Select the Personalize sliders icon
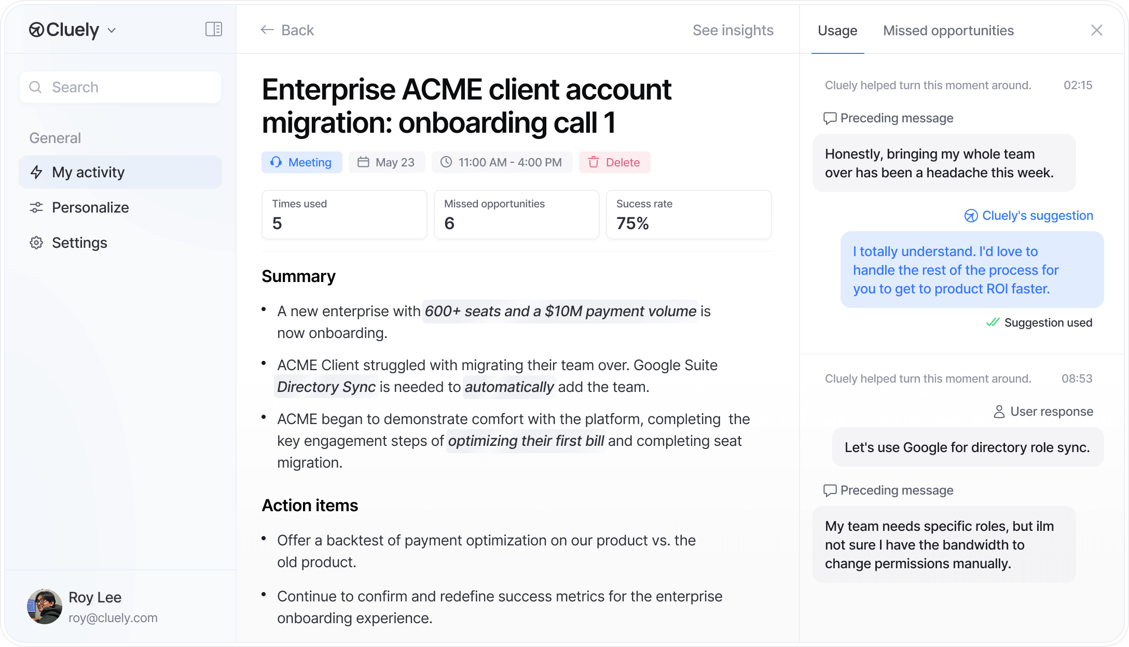1129x647 pixels. (36, 207)
